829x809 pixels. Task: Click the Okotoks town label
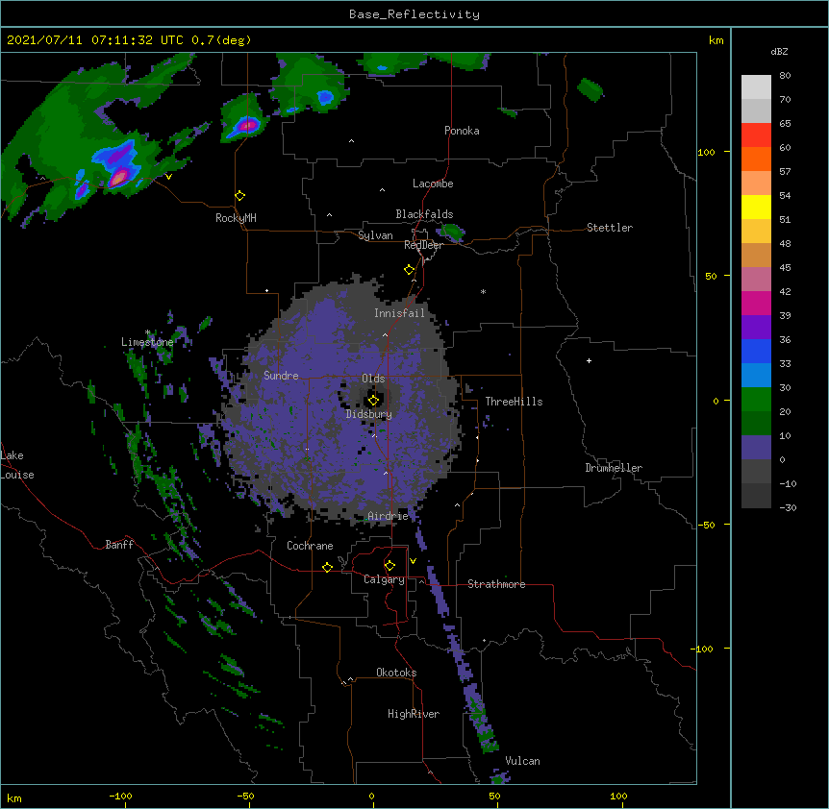point(396,673)
